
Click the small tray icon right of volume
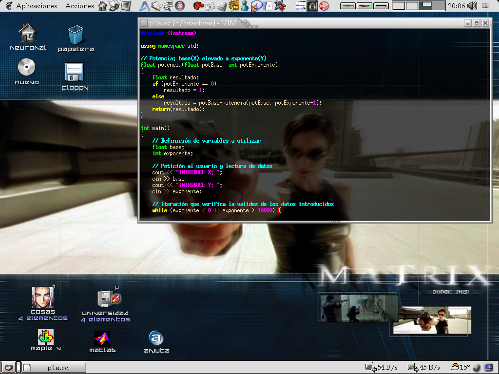pos(486,6)
